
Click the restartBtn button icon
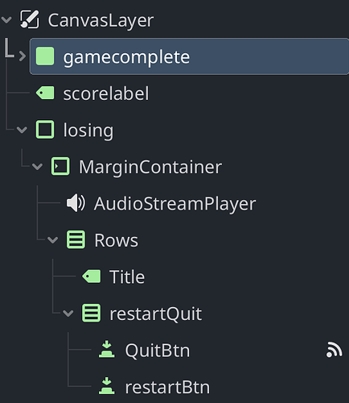pyautogui.click(x=107, y=386)
